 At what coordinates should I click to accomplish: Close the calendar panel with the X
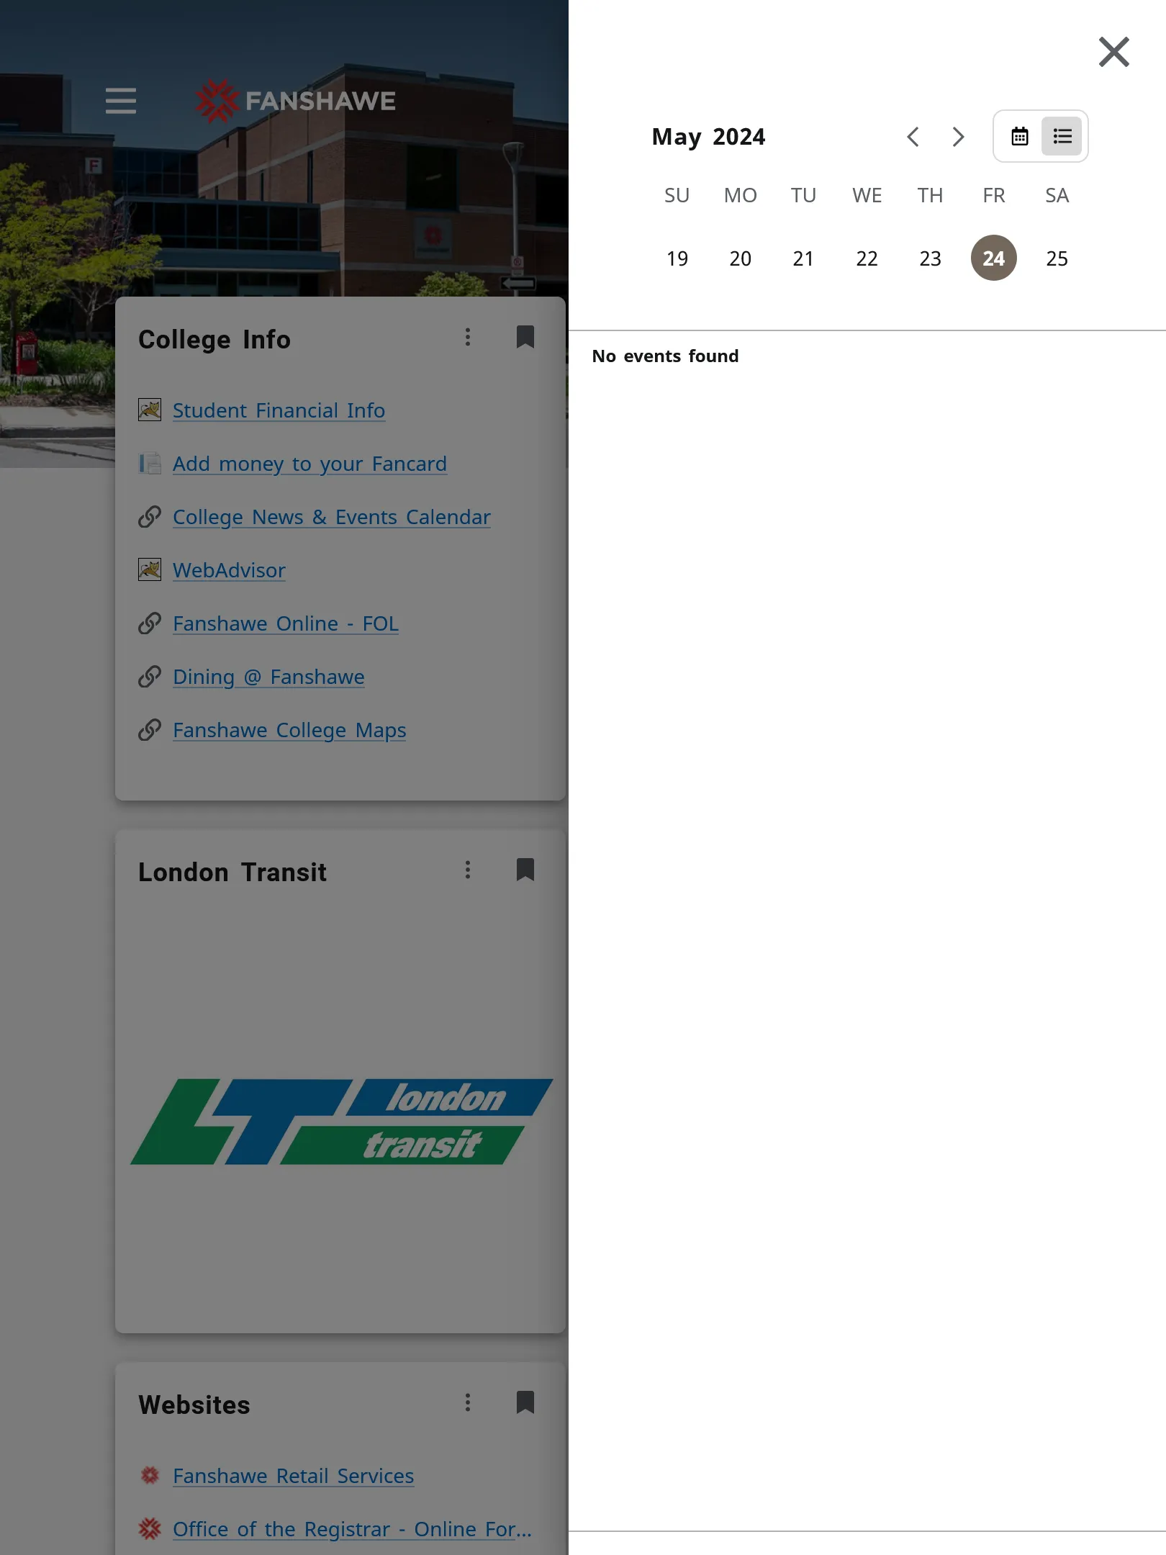click(x=1113, y=52)
